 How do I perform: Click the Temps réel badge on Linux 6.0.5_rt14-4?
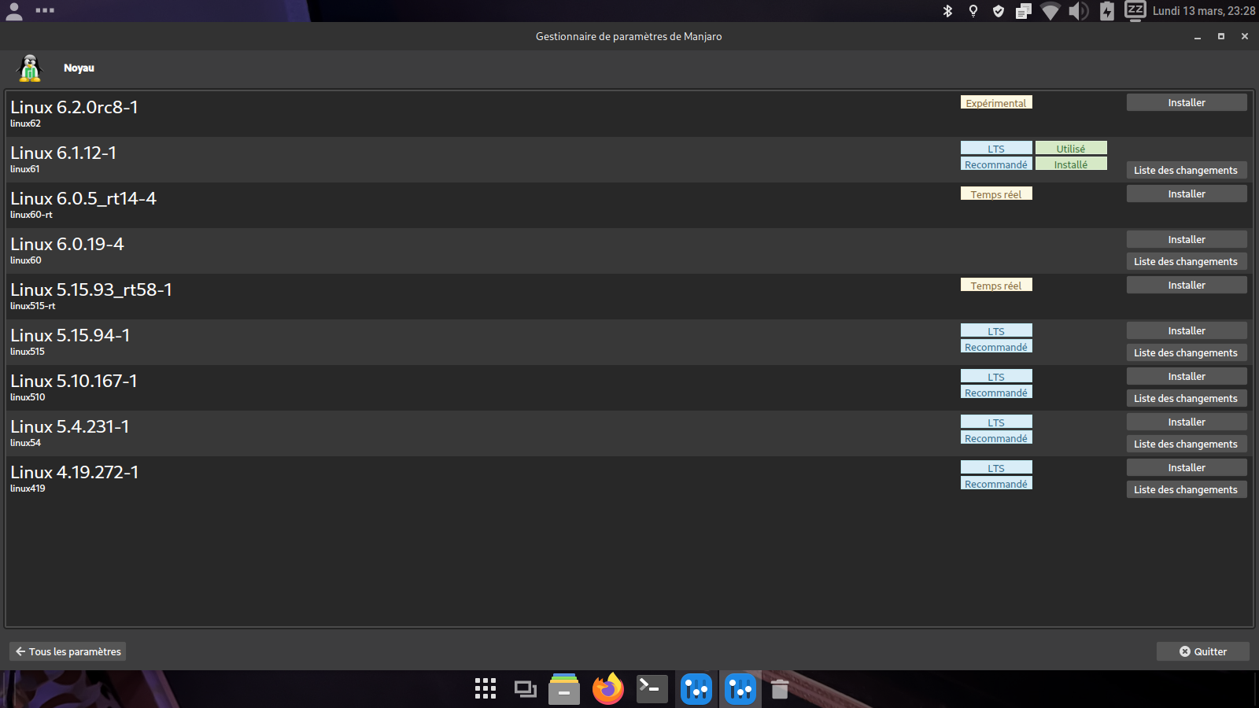click(996, 194)
